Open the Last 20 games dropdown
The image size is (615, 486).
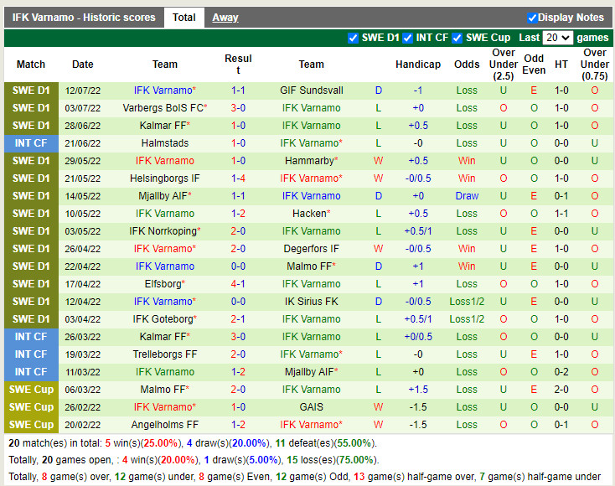557,38
